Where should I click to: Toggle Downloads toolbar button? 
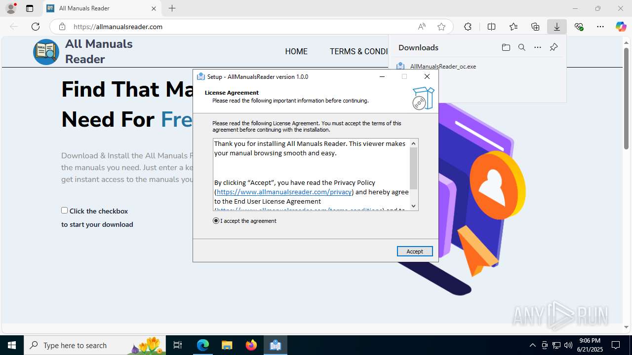point(557,27)
